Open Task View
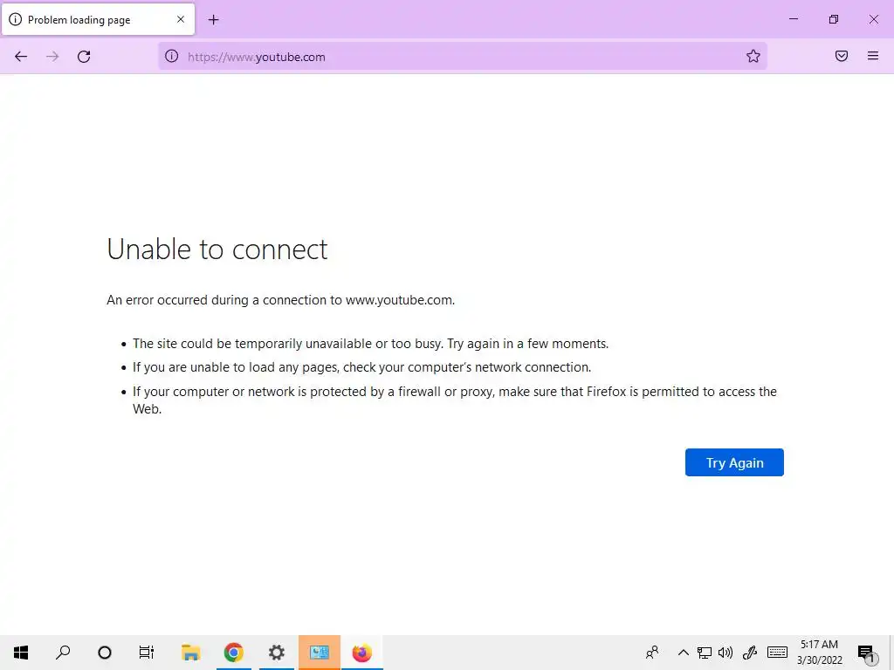The height and width of the screenshot is (670, 894). point(147,653)
